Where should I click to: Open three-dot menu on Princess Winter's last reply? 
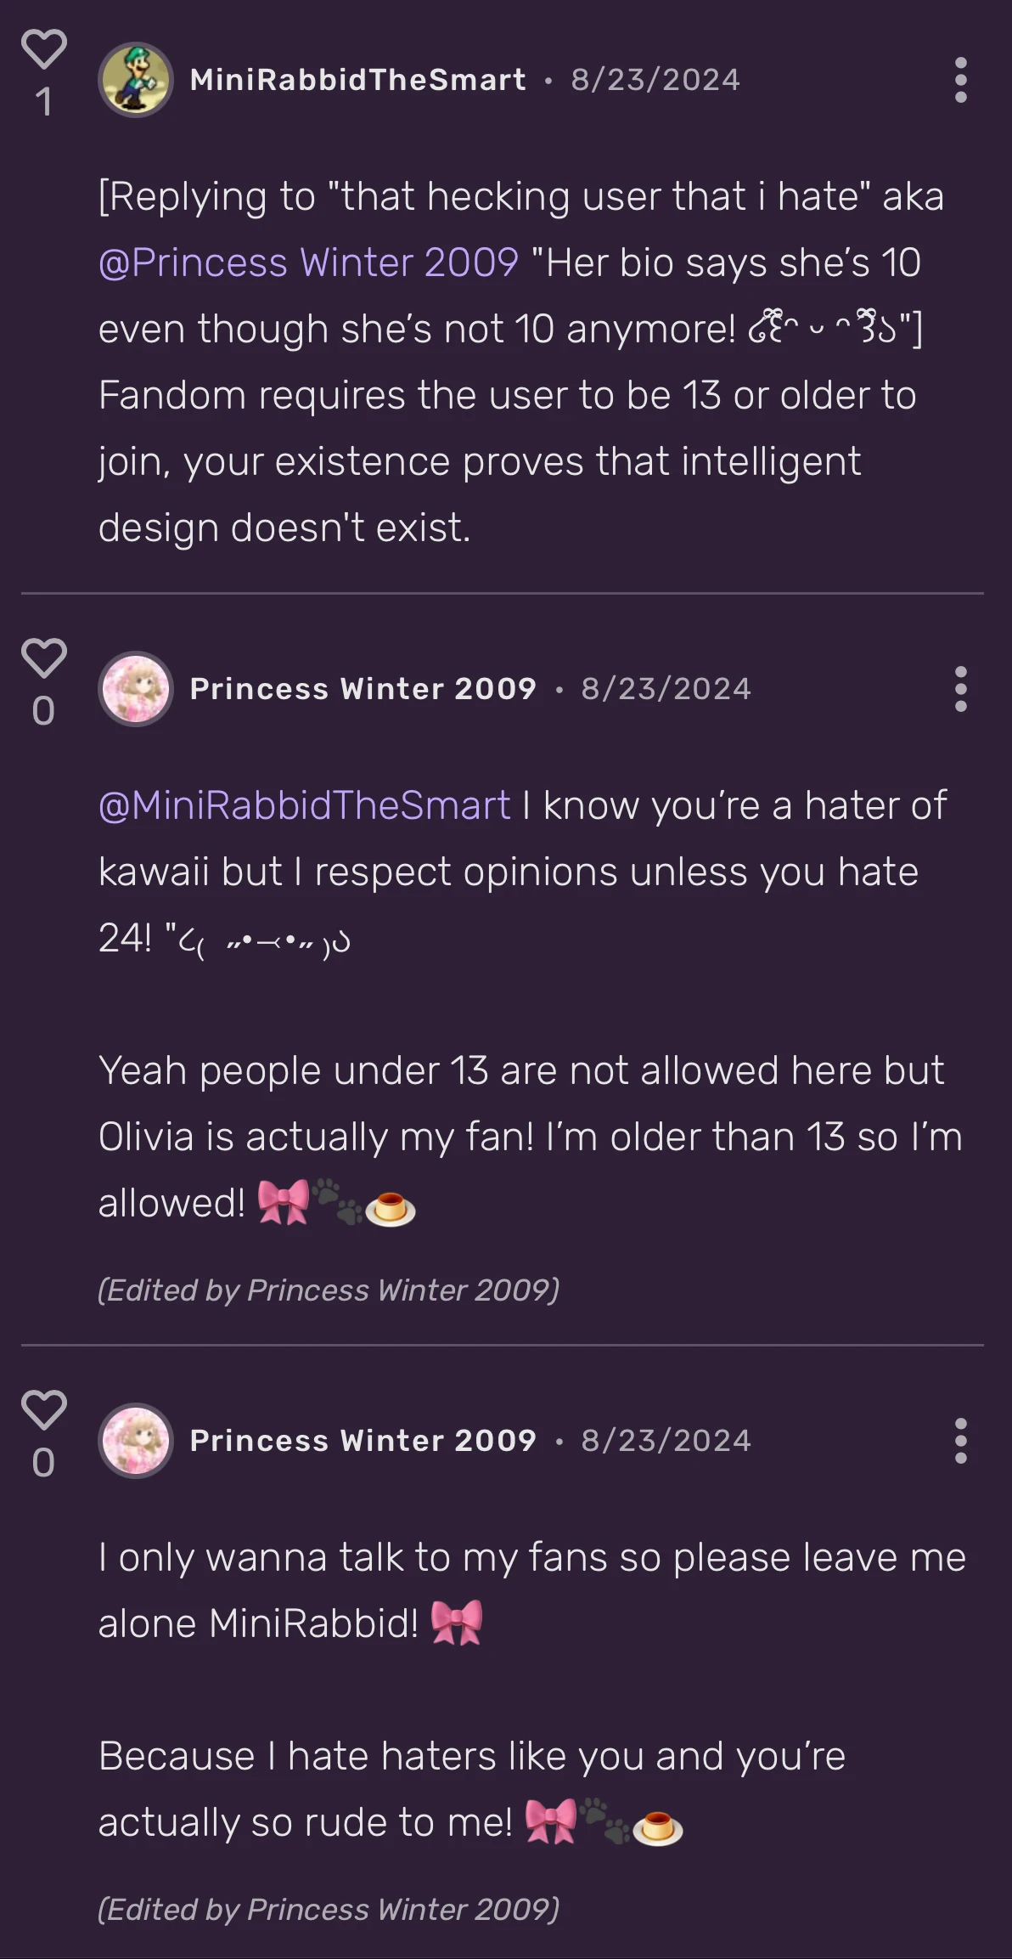point(960,1441)
